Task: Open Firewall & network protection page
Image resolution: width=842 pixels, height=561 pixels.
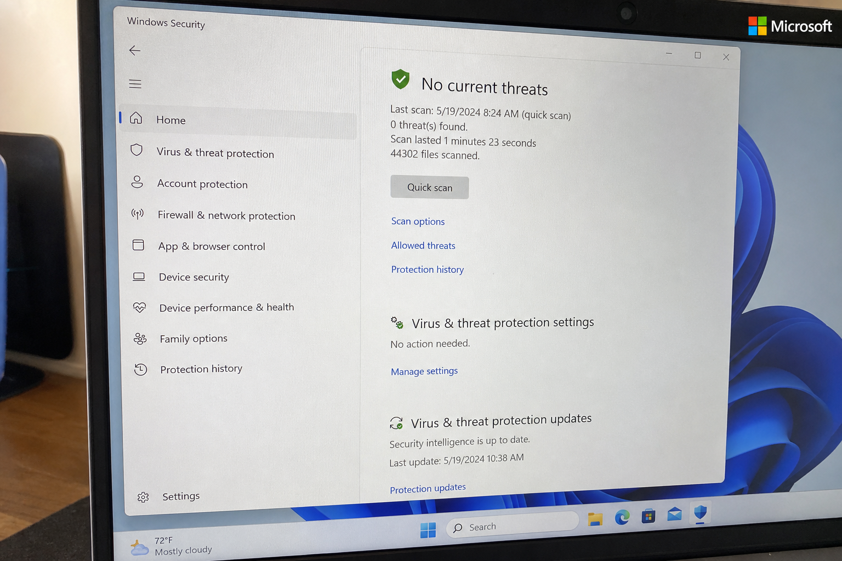Action: click(x=226, y=215)
